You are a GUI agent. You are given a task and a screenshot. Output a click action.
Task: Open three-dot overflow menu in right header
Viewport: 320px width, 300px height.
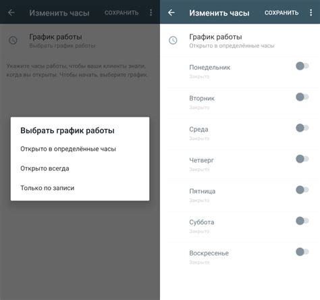coord(311,12)
